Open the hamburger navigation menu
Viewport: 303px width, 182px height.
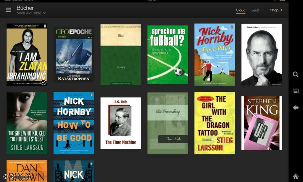coord(8,10)
